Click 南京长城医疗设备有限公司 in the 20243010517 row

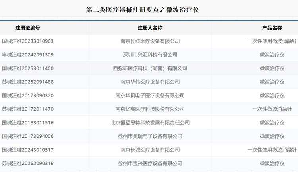coord(150,150)
